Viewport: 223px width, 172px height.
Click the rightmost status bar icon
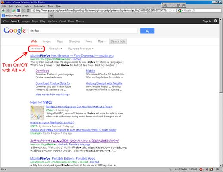(217, 169)
